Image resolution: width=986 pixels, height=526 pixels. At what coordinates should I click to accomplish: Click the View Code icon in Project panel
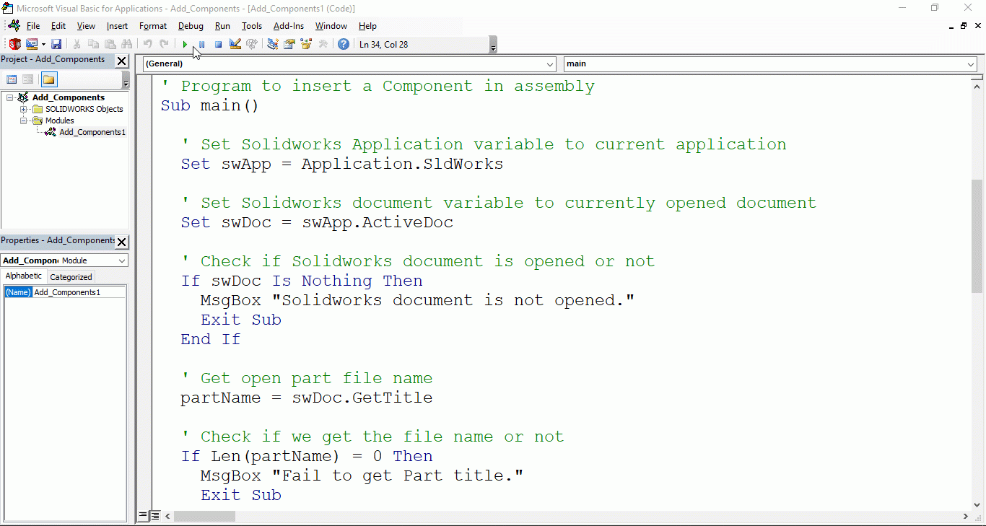tap(12, 79)
